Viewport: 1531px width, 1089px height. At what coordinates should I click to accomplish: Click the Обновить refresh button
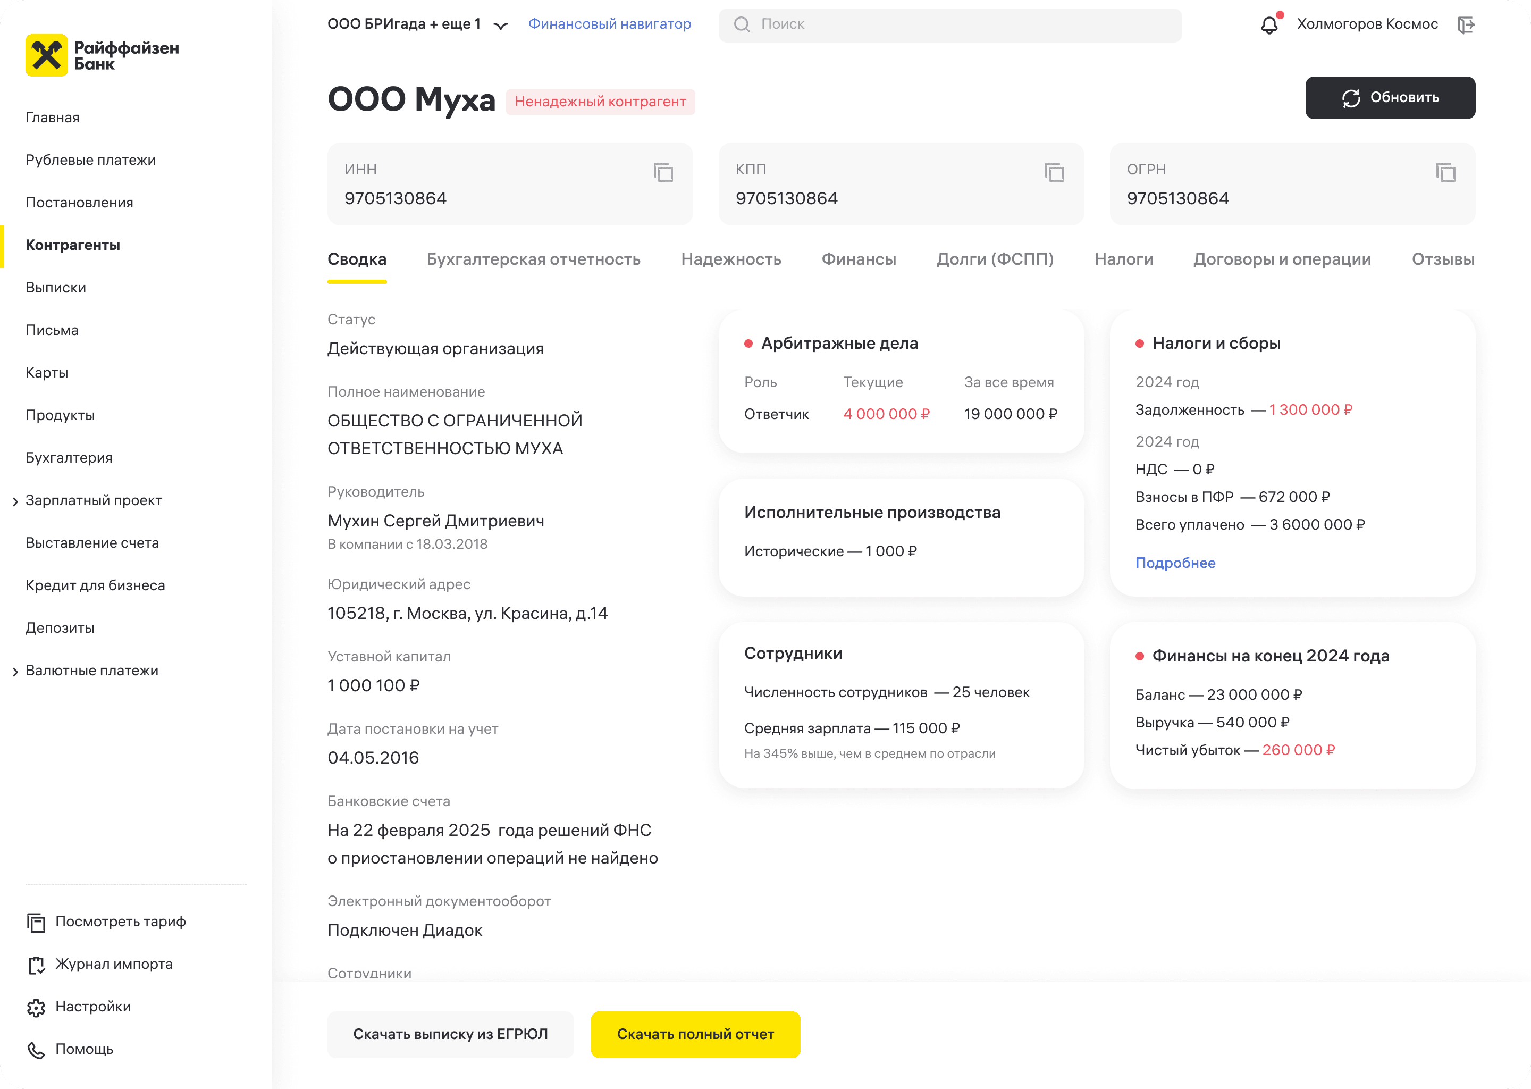tap(1390, 98)
